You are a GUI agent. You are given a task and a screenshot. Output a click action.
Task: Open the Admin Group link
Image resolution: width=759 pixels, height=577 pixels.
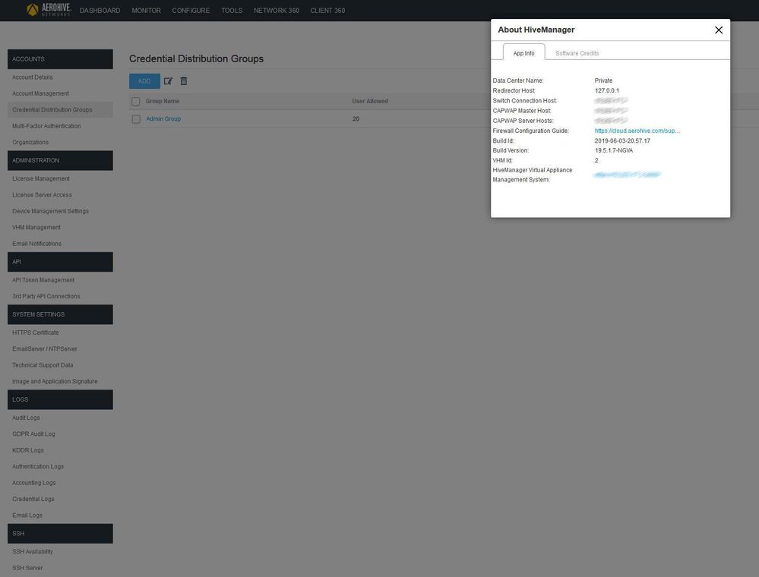click(163, 119)
